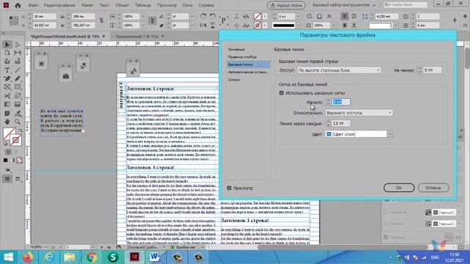
Task: Click the reference point locator grid
Action: coord(14,21)
